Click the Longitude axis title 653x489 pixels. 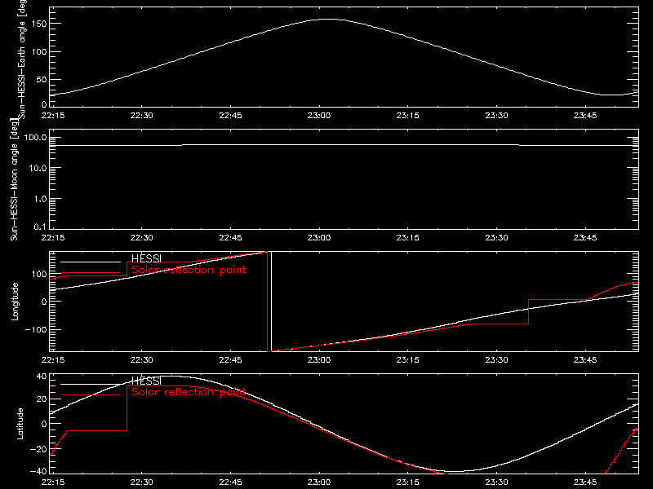coord(15,302)
